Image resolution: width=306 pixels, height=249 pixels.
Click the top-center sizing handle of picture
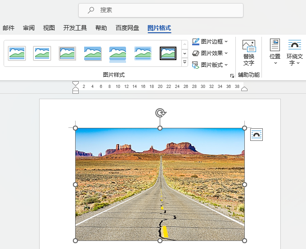click(x=160, y=128)
